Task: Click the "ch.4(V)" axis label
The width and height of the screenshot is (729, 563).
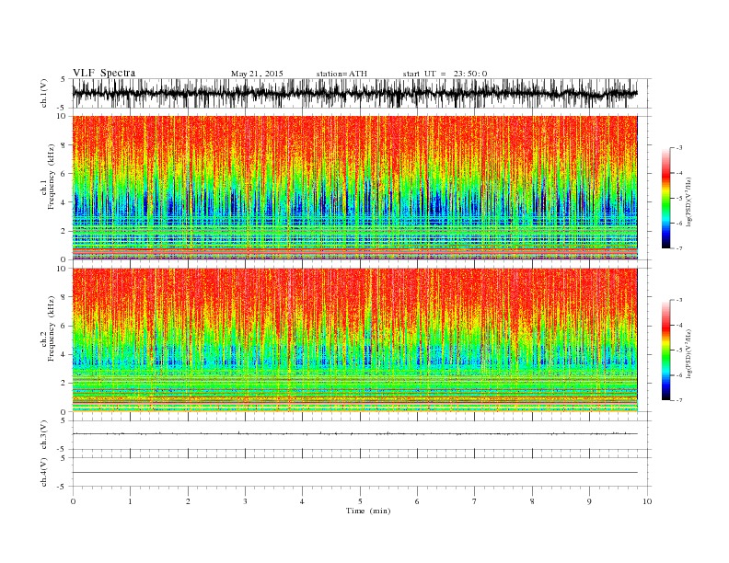Action: [44, 473]
